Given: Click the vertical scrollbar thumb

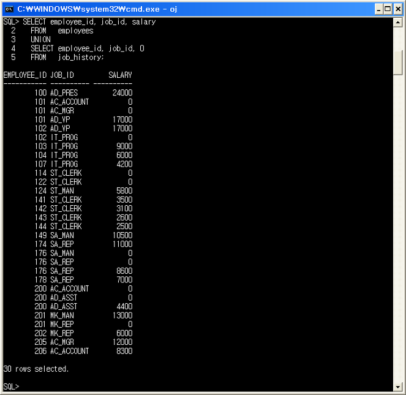Looking at the screenshot, I should click(x=397, y=62).
